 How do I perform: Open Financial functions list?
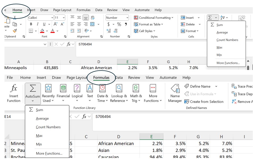pos(63,93)
